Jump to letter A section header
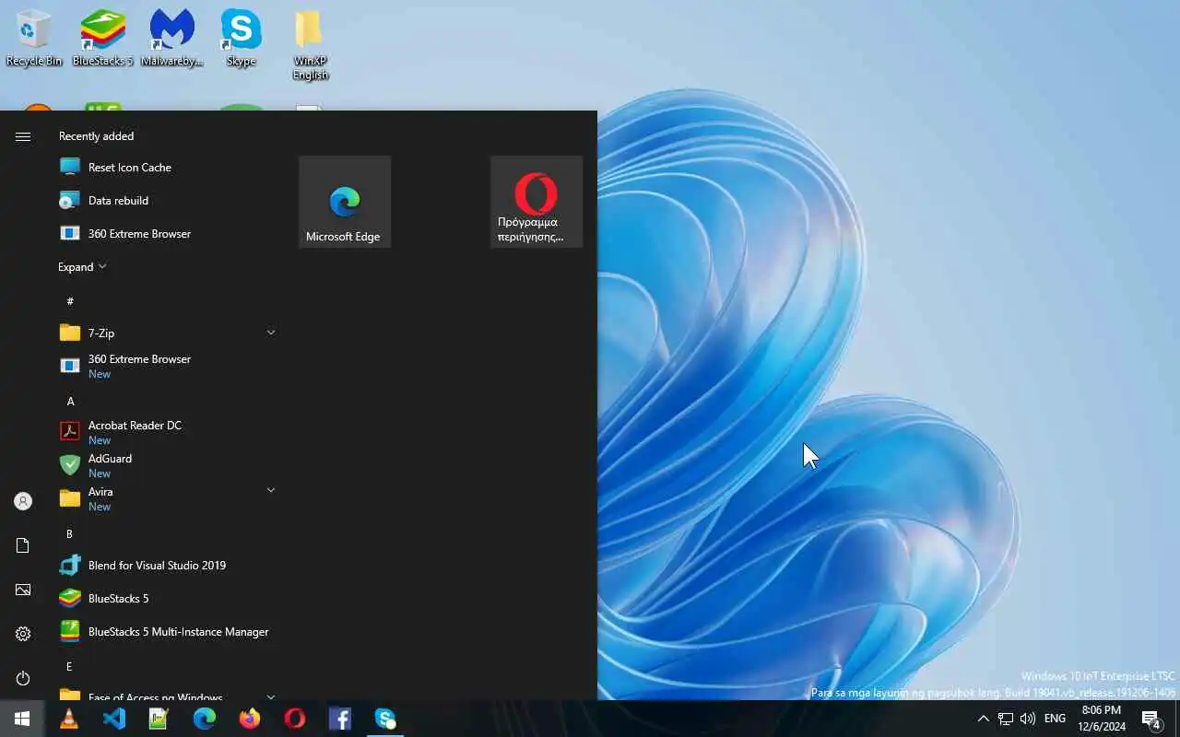 (x=70, y=401)
